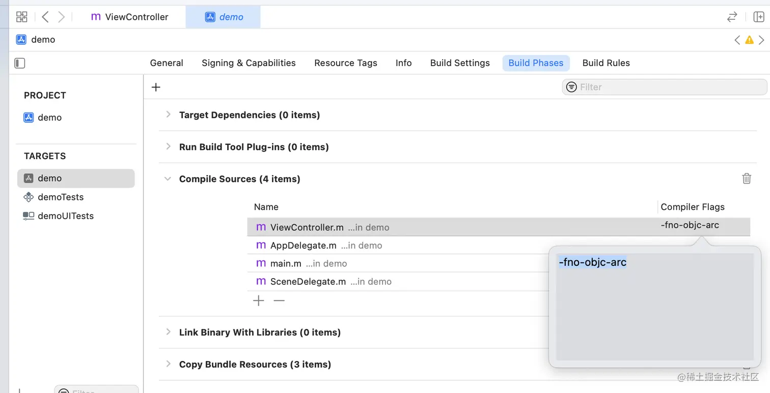Click the swap editor arrows icon
Viewport: 770px width, 393px height.
(x=732, y=17)
